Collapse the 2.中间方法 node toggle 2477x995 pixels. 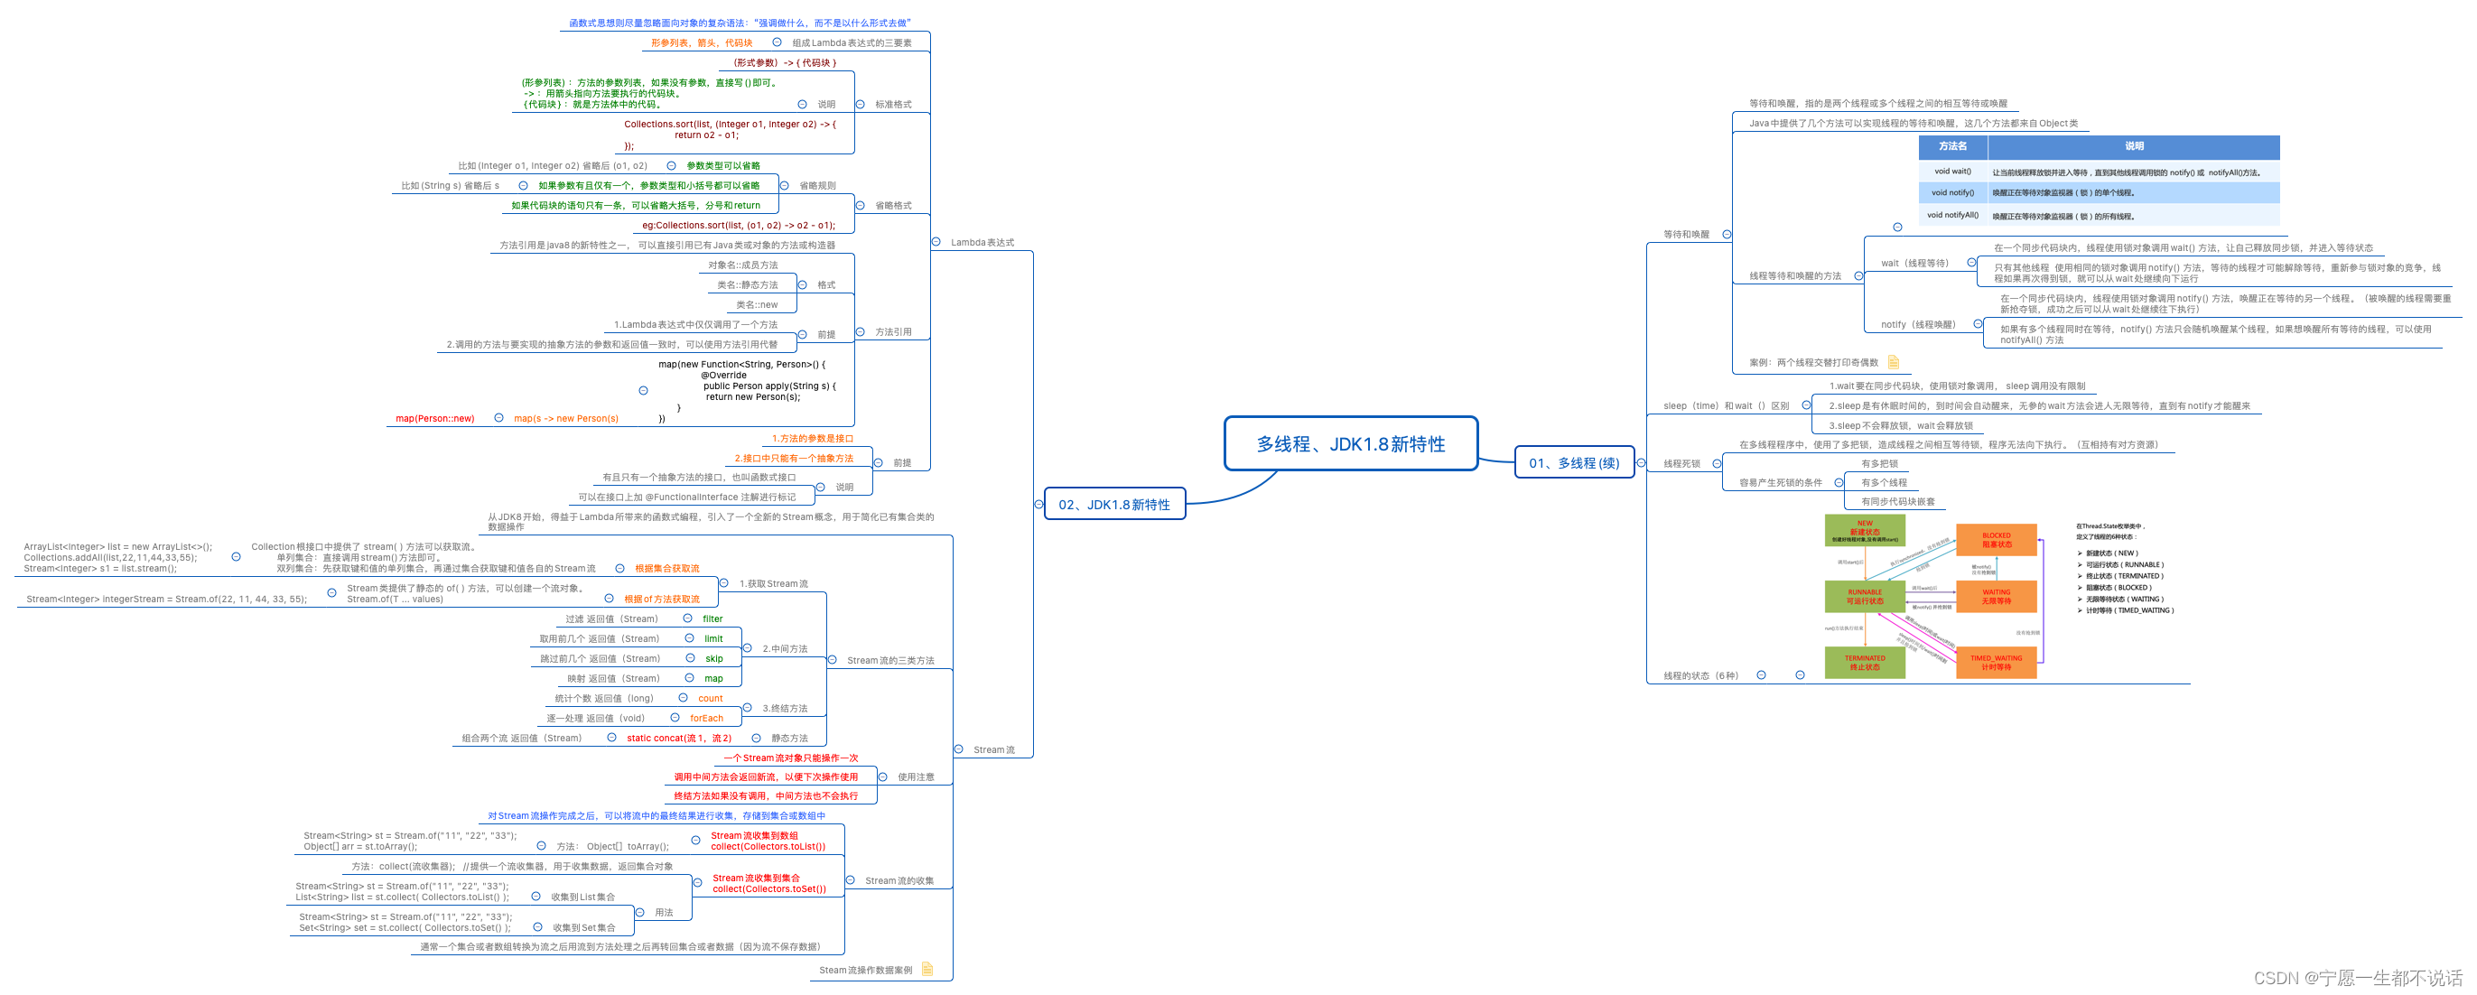tap(747, 649)
